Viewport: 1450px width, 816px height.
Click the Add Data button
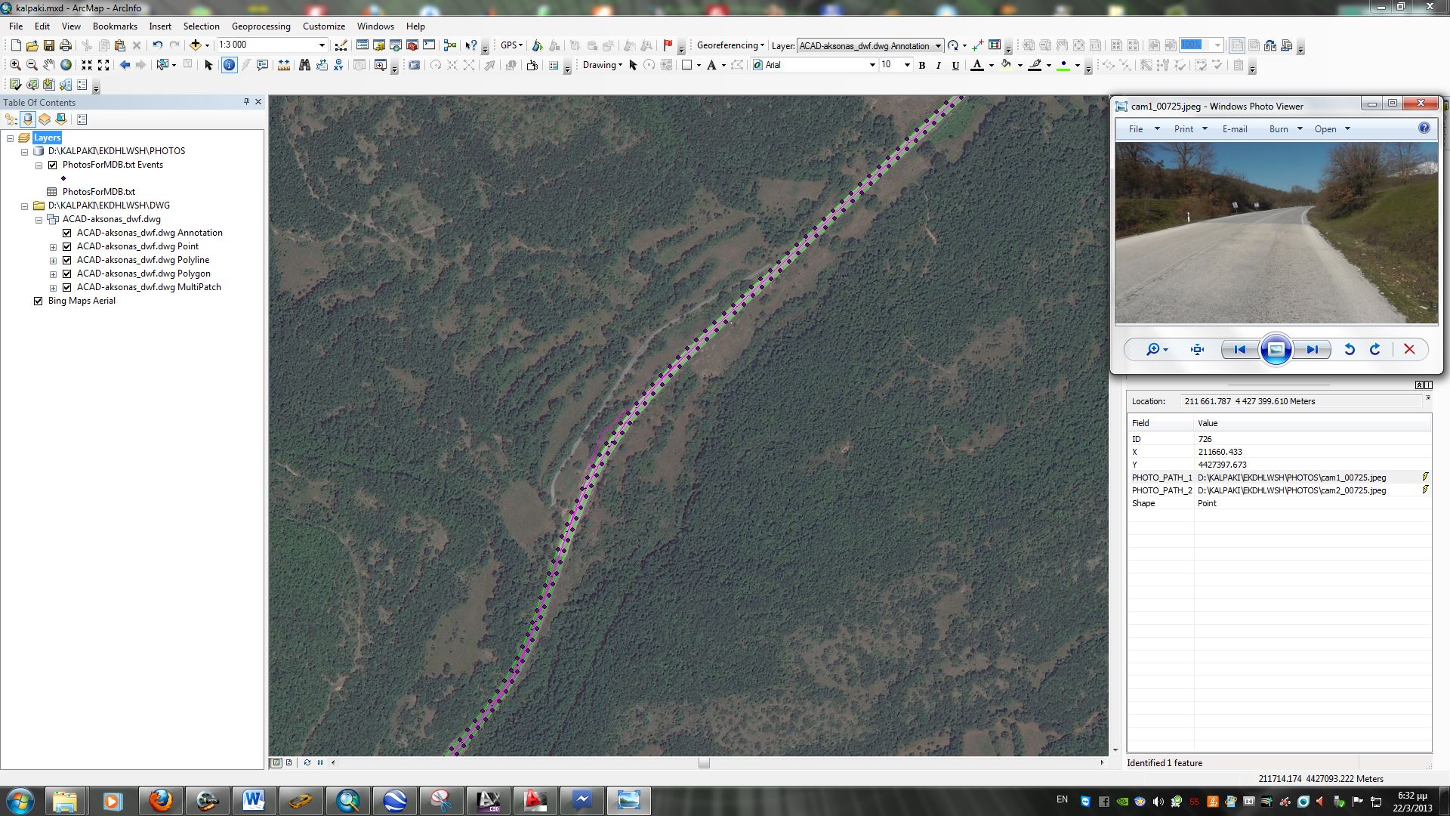(196, 45)
